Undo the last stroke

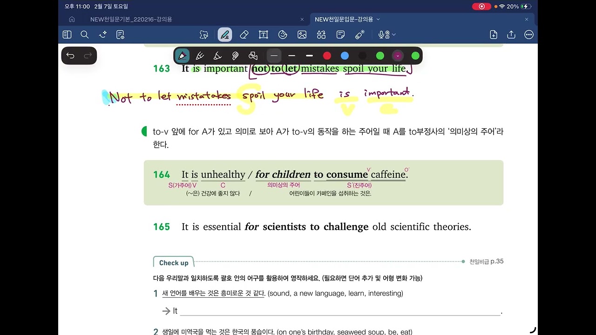click(70, 56)
